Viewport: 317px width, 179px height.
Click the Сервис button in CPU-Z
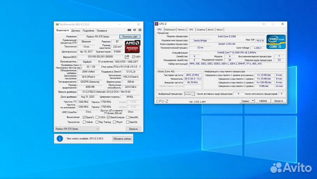pyautogui.click(x=245, y=101)
